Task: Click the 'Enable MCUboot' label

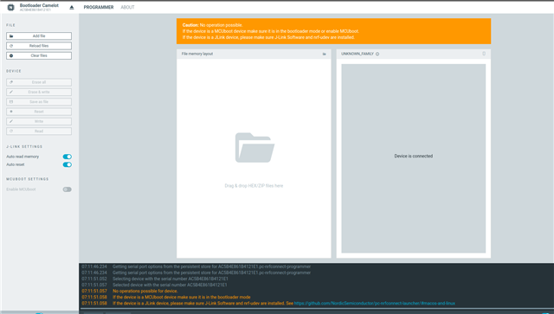Action: coord(21,189)
